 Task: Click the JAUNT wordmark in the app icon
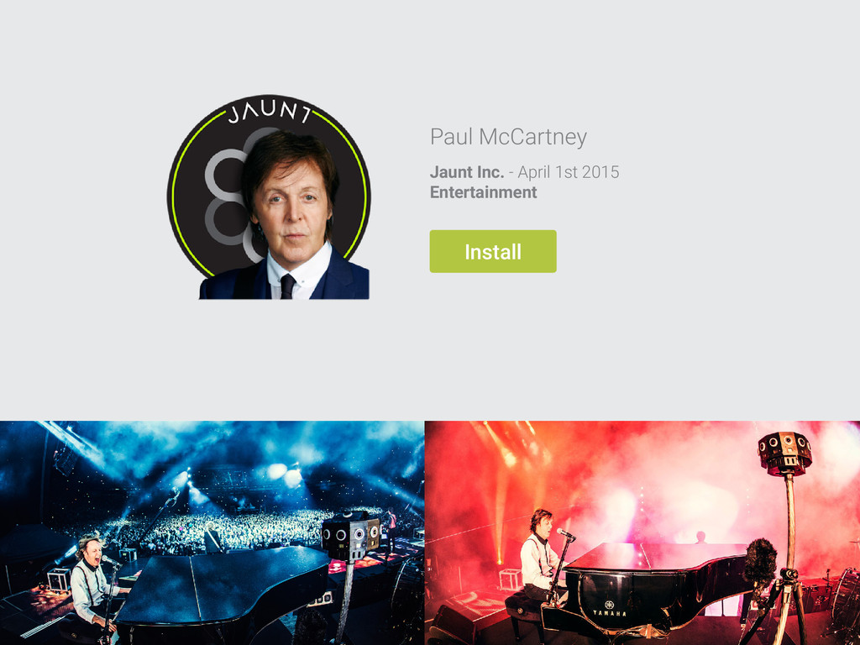click(270, 112)
